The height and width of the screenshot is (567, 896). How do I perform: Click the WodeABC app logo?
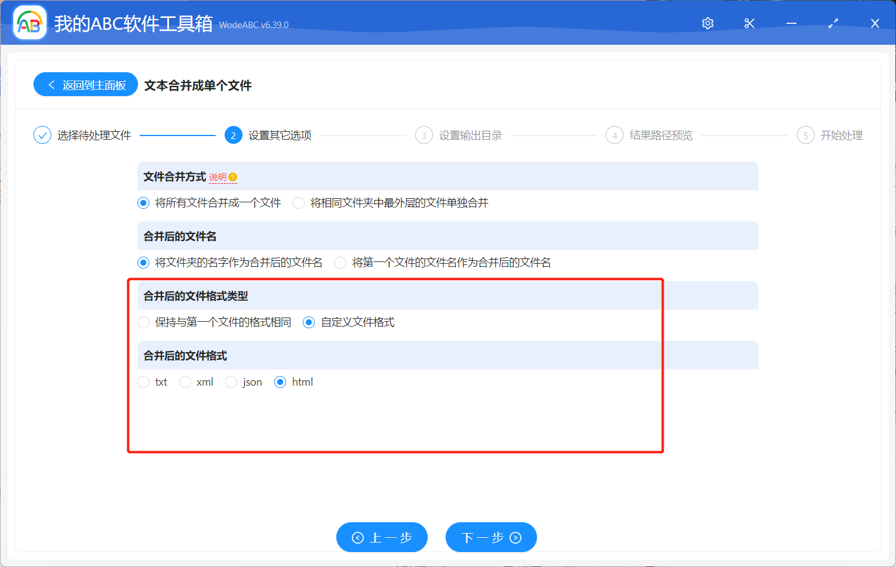point(30,23)
